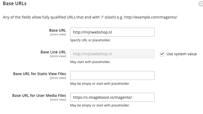
Task: Click 'Base URL for User Media Files' label
Action: (39, 95)
